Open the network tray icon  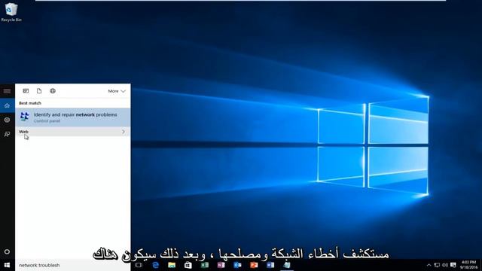point(437,265)
